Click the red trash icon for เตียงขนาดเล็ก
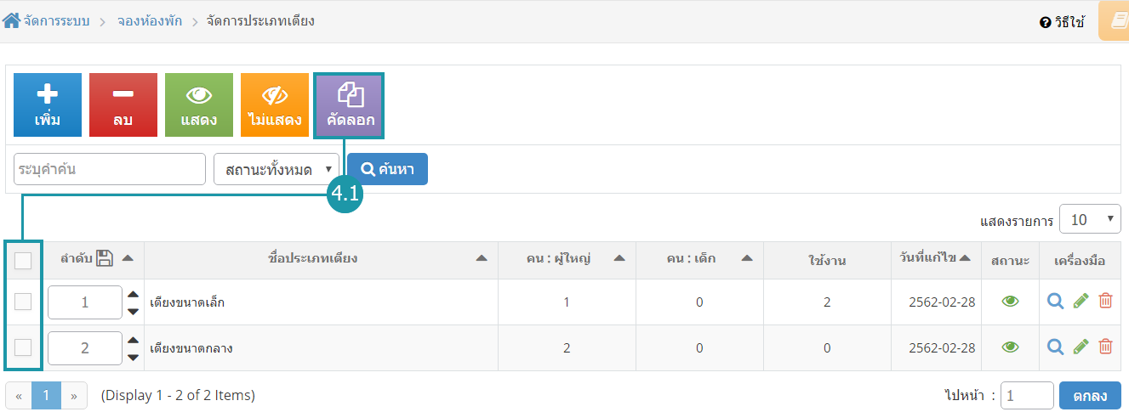This screenshot has height=412, width=1129. tap(1105, 301)
